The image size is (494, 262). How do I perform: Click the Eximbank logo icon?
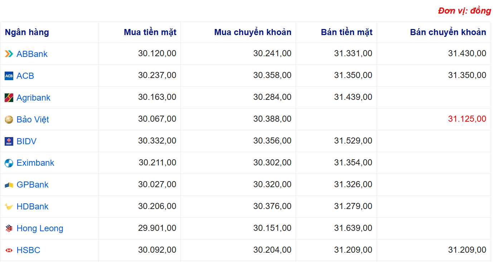9,163
